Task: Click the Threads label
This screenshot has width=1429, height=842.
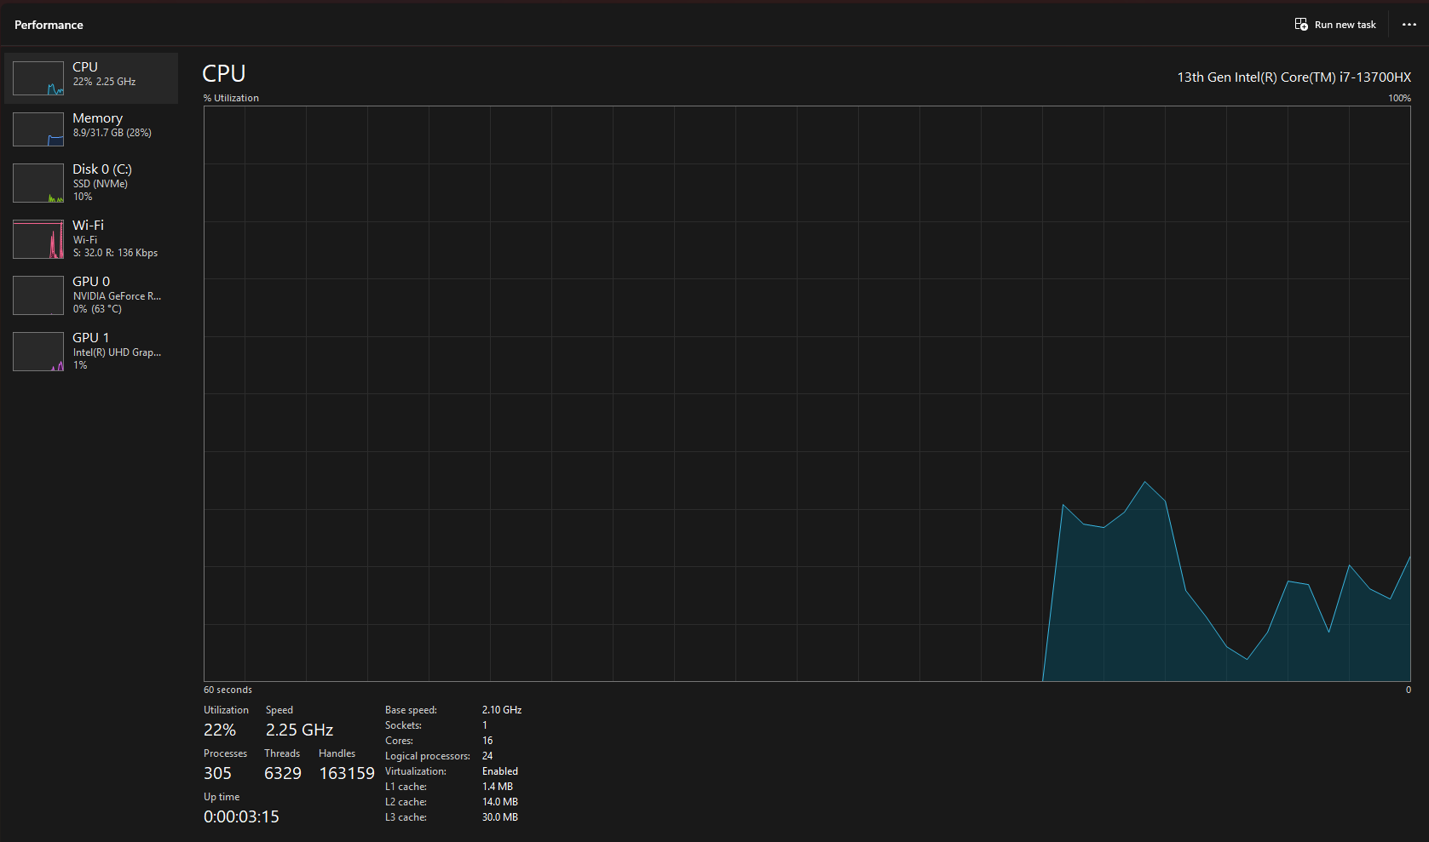Action: pyautogui.click(x=282, y=753)
